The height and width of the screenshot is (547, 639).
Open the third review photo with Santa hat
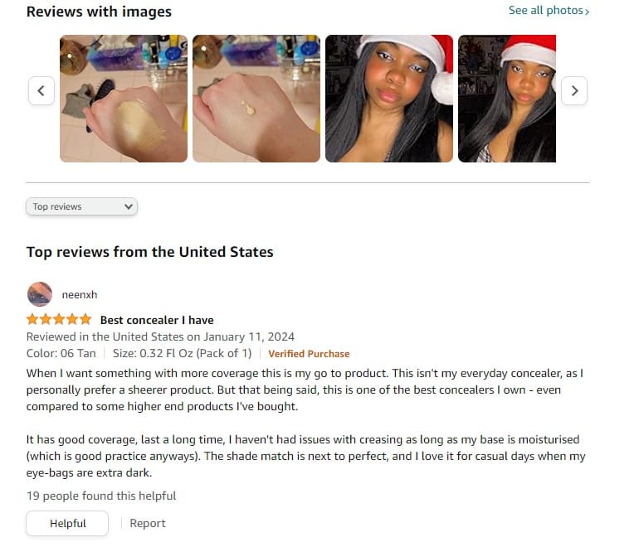click(389, 99)
